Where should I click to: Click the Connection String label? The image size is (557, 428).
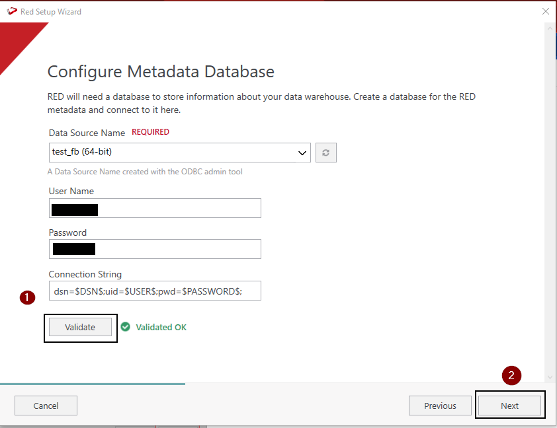coord(85,275)
